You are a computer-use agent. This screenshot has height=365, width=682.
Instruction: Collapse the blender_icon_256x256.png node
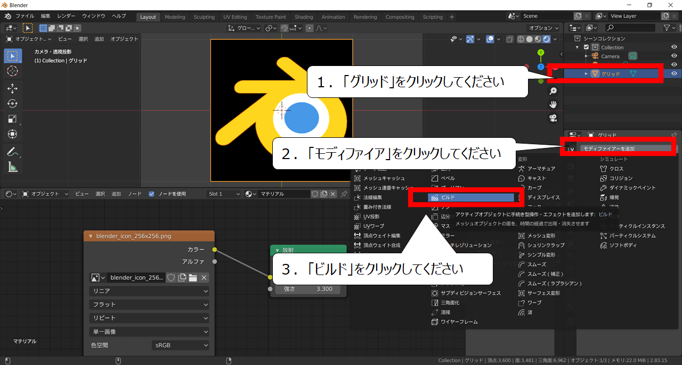91,236
